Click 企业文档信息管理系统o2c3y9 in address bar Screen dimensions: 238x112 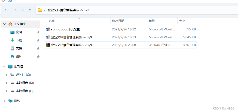click(x=68, y=10)
